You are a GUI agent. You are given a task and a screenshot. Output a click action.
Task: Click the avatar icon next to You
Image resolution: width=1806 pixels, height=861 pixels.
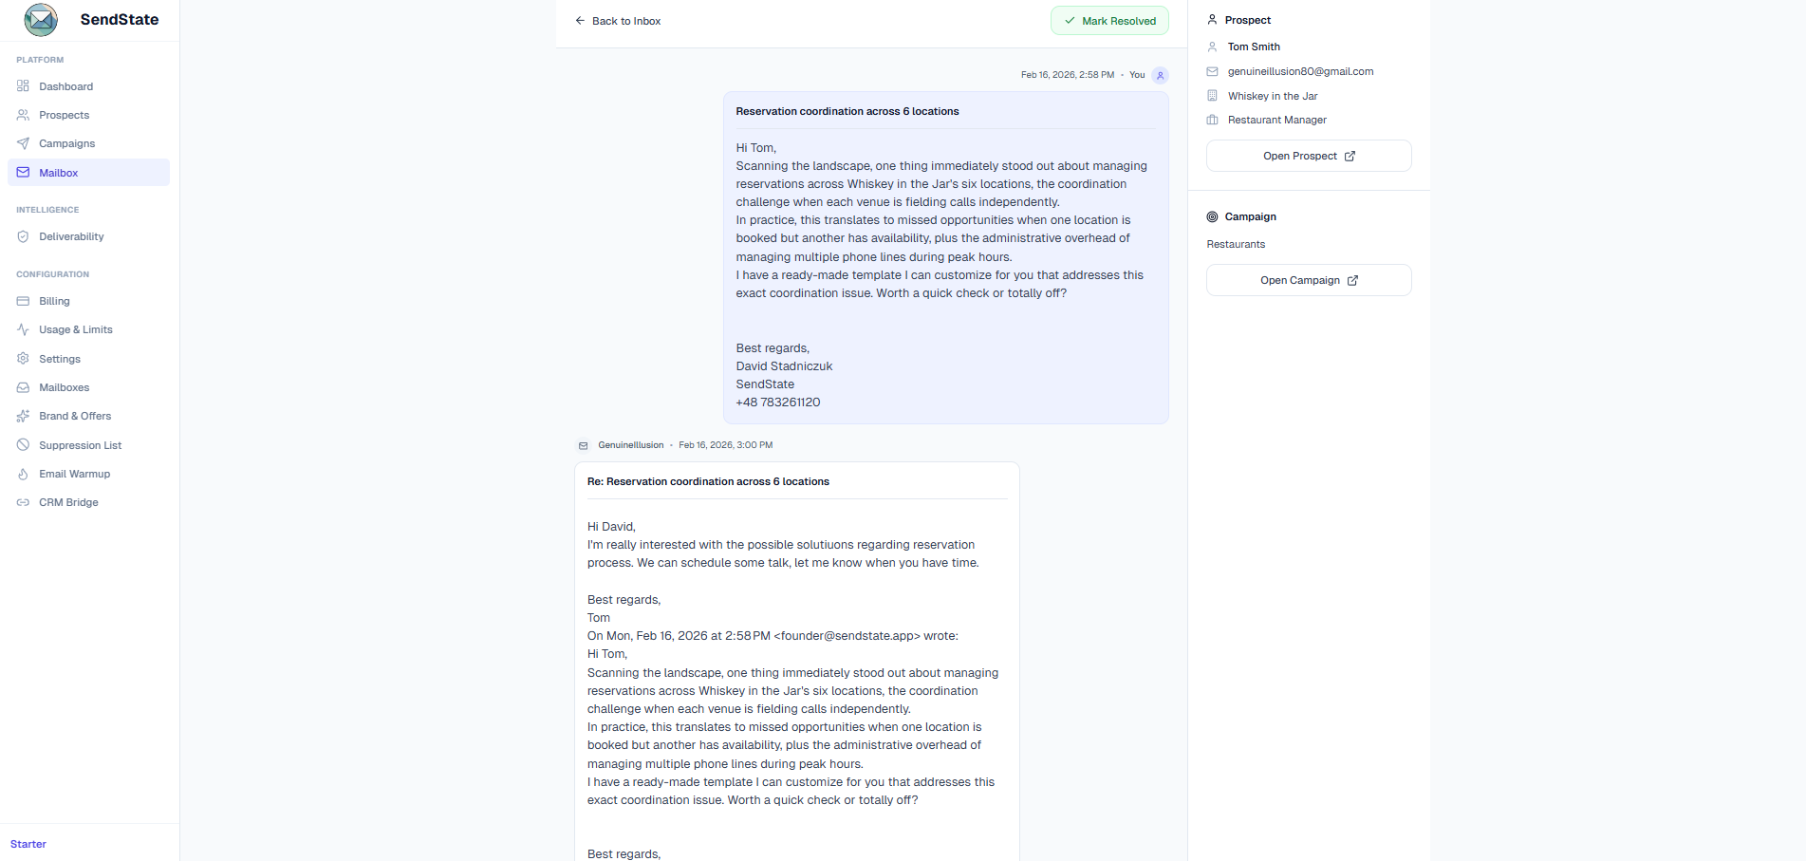pos(1160,75)
